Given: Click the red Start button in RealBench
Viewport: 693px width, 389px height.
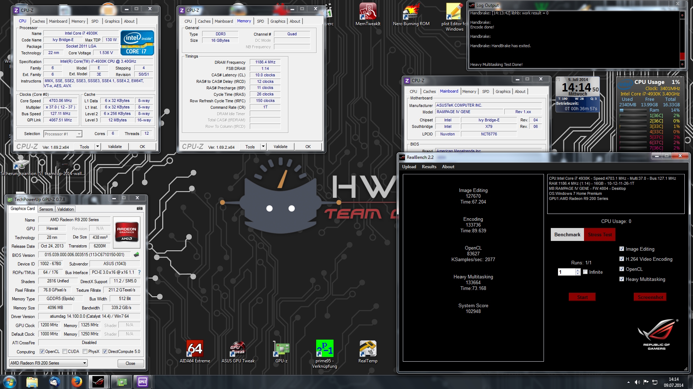Looking at the screenshot, I should pos(582,297).
